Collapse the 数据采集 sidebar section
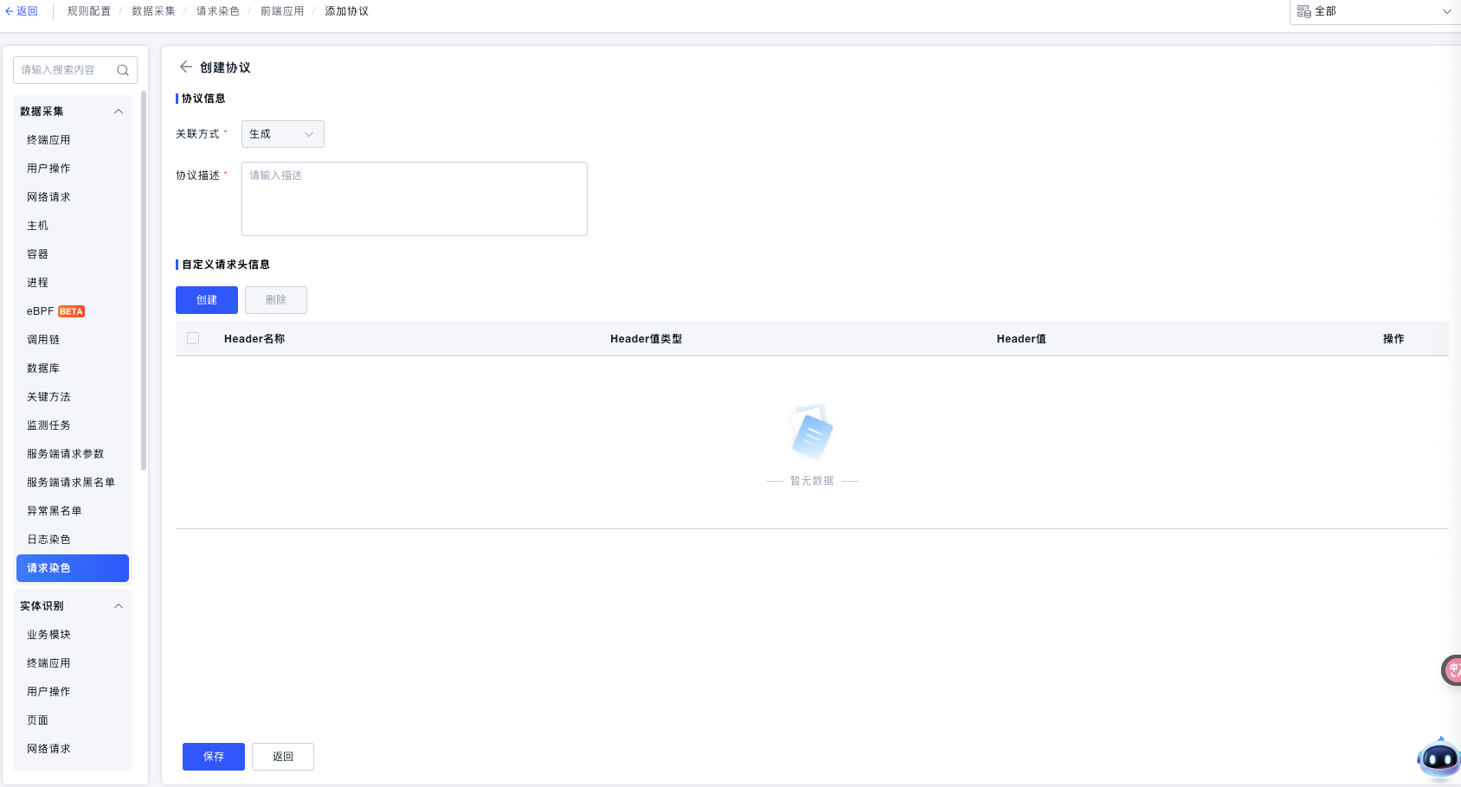The image size is (1461, 787). tap(119, 112)
